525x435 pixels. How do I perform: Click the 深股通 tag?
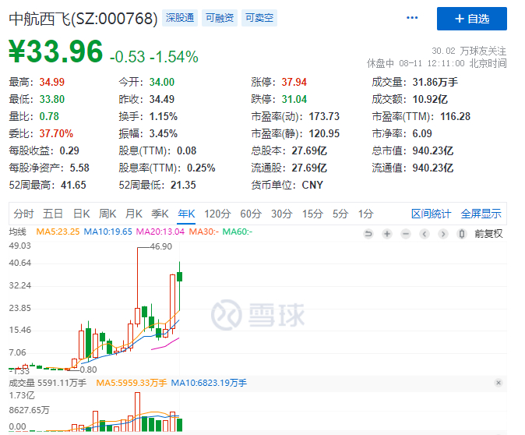[180, 18]
